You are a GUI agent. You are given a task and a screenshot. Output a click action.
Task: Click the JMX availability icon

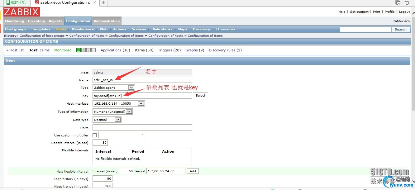(88, 50)
